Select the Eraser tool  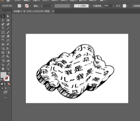coord(8,36)
